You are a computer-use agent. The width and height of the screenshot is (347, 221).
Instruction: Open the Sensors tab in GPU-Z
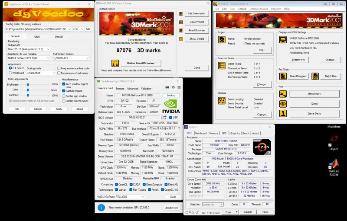(120, 89)
